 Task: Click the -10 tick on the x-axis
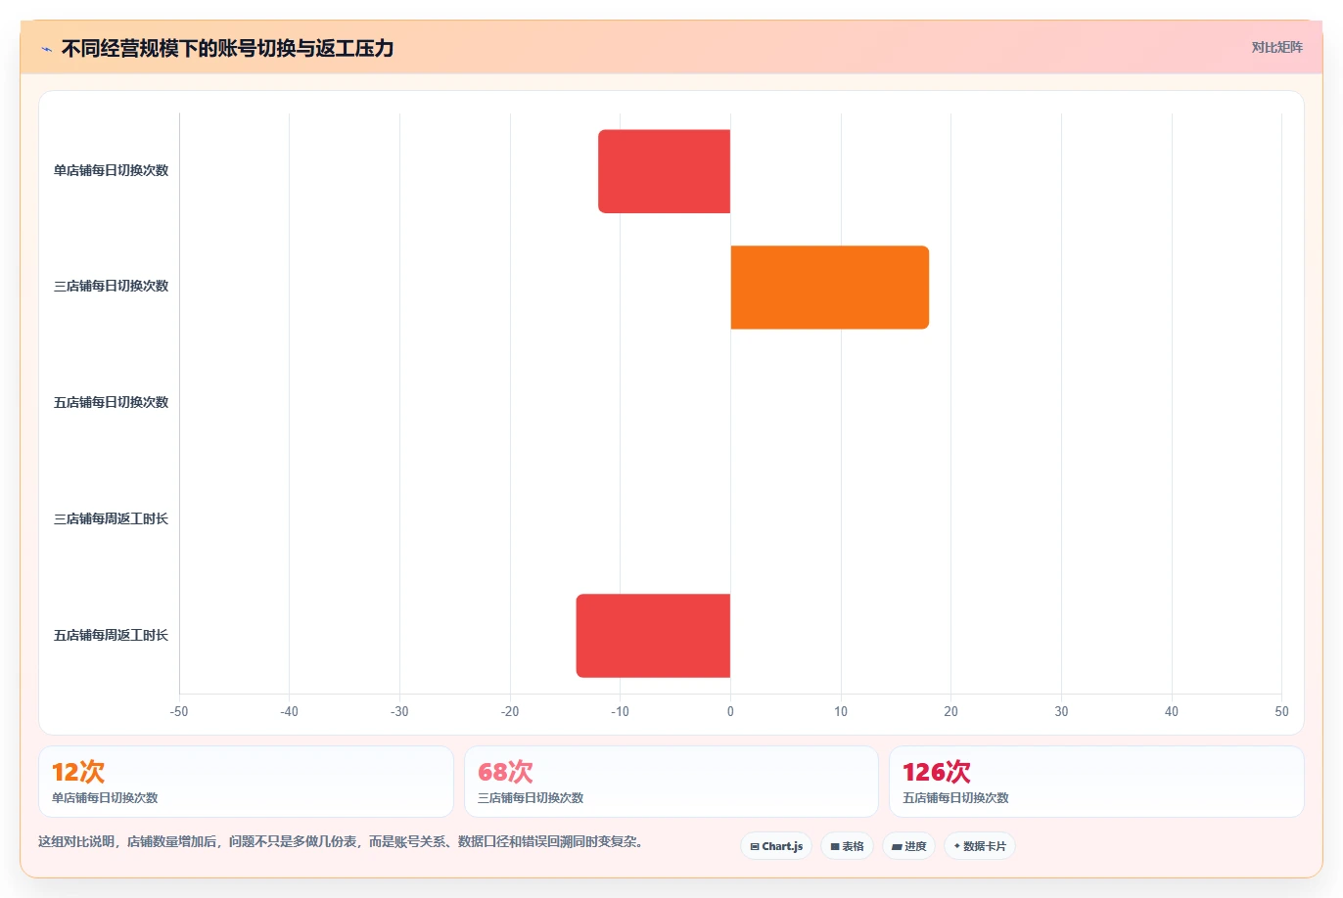click(x=620, y=711)
